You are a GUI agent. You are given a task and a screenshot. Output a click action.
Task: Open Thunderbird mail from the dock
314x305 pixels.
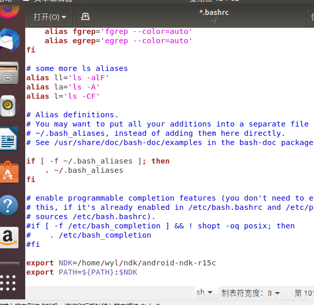(x=10, y=40)
